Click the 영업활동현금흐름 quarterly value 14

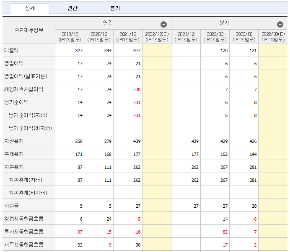[x=225, y=219]
